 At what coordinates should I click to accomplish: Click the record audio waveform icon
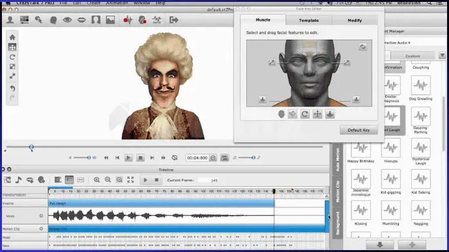[128, 20]
